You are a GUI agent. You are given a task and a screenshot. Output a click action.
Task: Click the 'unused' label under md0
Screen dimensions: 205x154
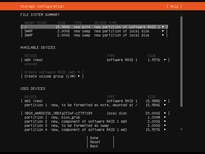click(31, 64)
